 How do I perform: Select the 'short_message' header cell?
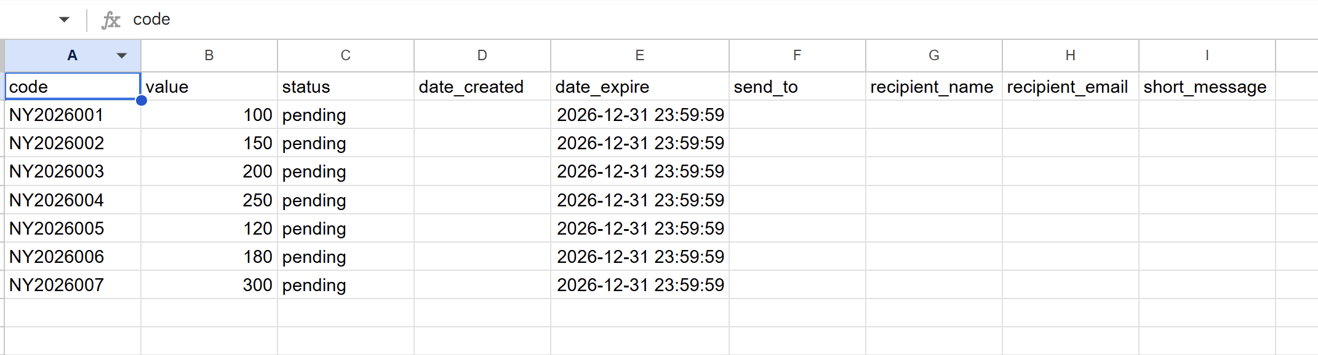point(1207,87)
